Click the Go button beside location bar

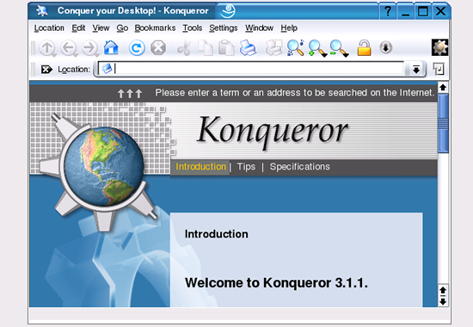439,69
